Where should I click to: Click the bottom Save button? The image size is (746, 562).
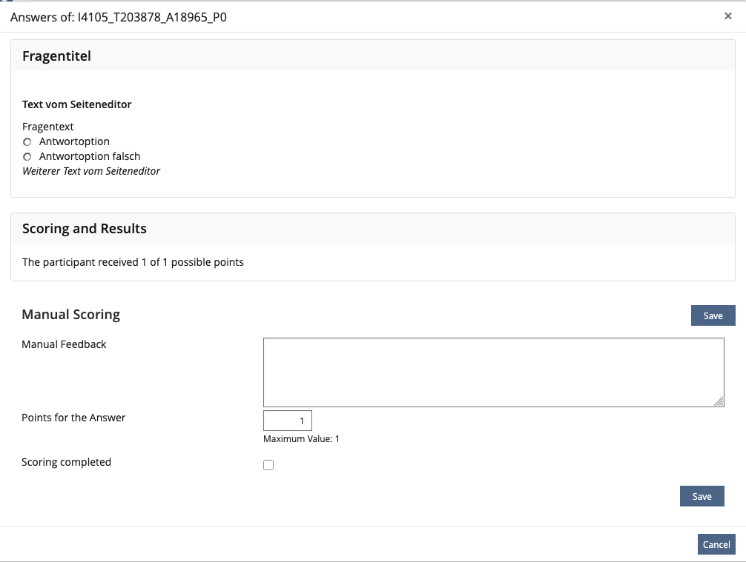702,495
